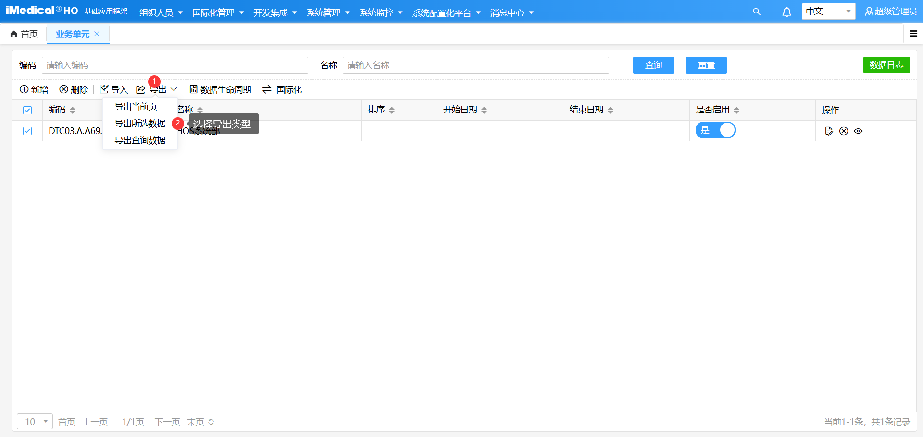This screenshot has height=437, width=923.
Task: Go to 下一页 next page
Action: pyautogui.click(x=167, y=422)
